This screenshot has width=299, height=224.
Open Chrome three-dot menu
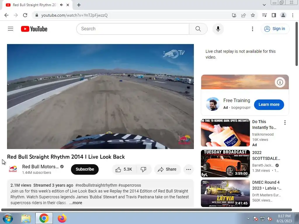tap(293, 15)
